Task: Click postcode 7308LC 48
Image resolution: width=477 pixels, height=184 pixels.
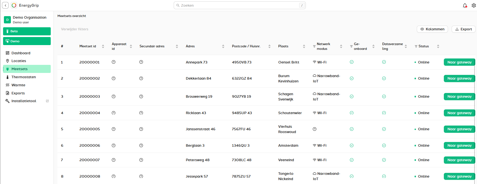Action: (241, 160)
